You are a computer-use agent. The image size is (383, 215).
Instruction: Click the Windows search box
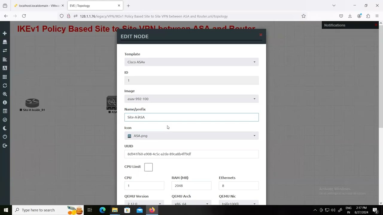click(x=48, y=210)
